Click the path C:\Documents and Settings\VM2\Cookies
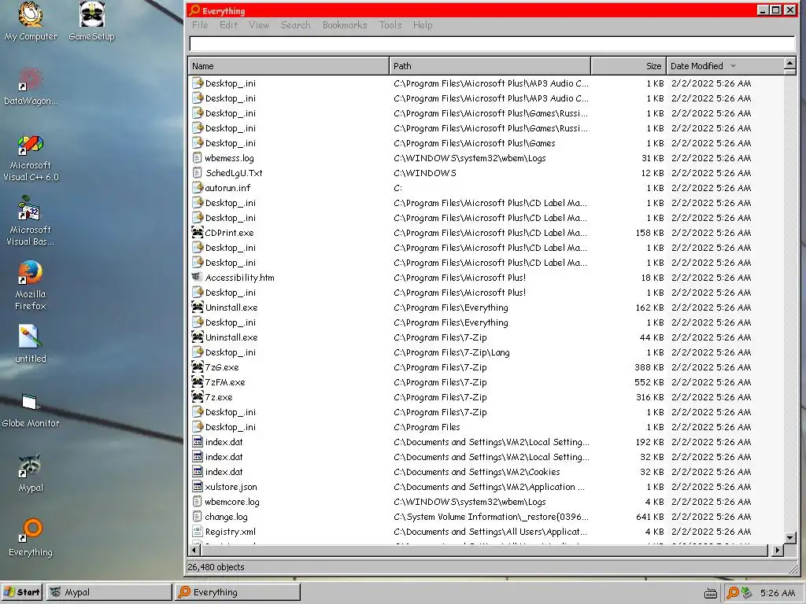The image size is (806, 604). 476,472
